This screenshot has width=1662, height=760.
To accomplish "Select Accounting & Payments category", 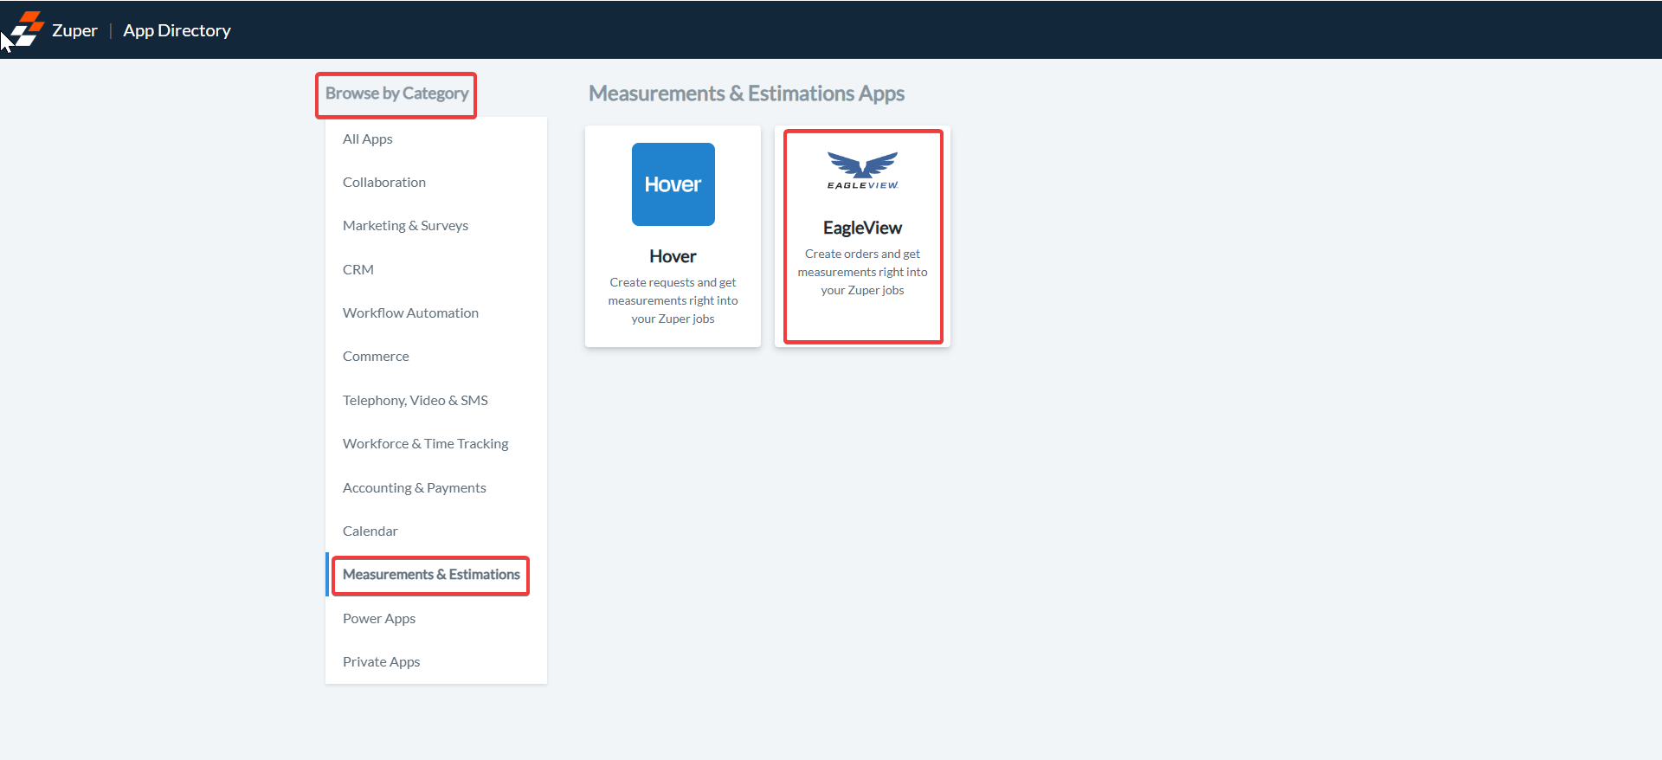I will (436, 487).
